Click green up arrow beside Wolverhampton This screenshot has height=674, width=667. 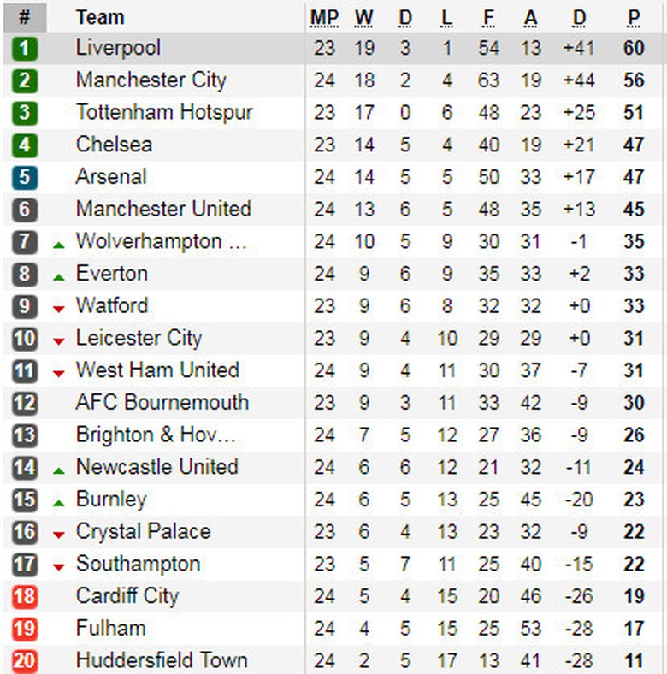(58, 245)
